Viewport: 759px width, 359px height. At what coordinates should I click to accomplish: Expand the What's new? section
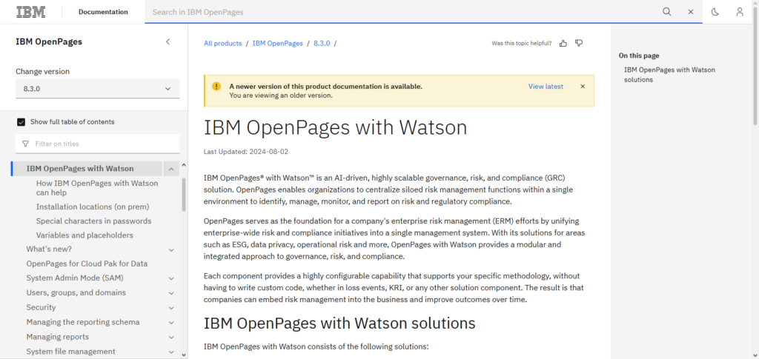(x=171, y=249)
